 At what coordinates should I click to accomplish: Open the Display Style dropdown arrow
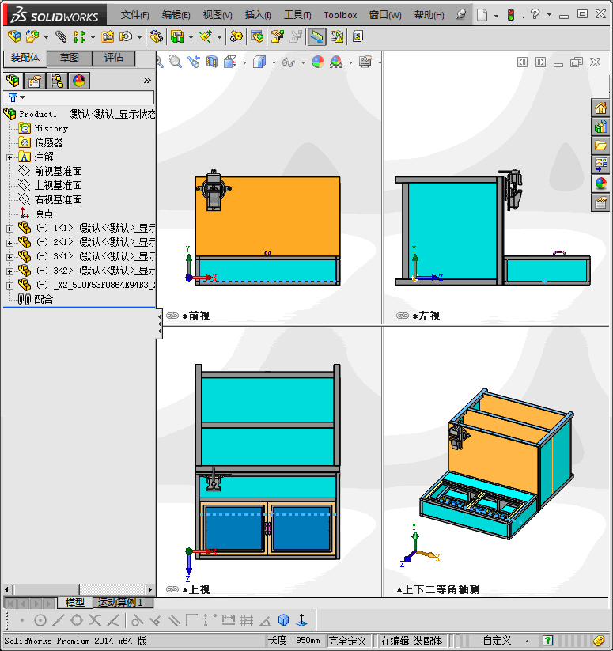(274, 63)
